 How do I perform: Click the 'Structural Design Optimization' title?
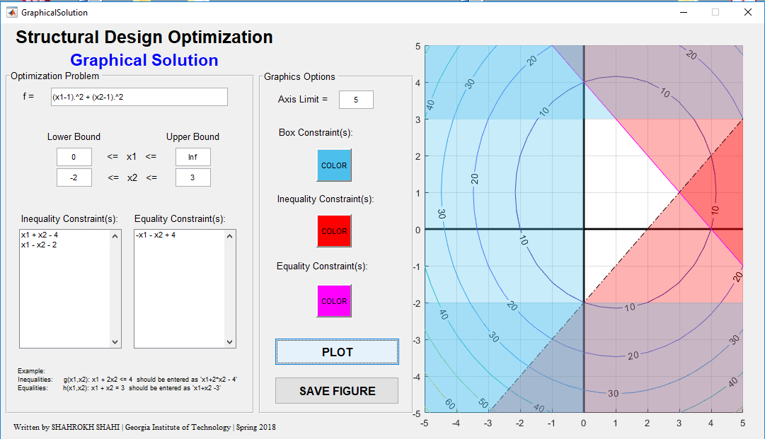coord(144,37)
